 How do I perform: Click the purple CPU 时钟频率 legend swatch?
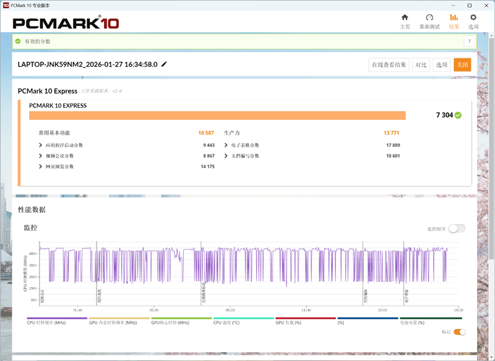[57, 318]
